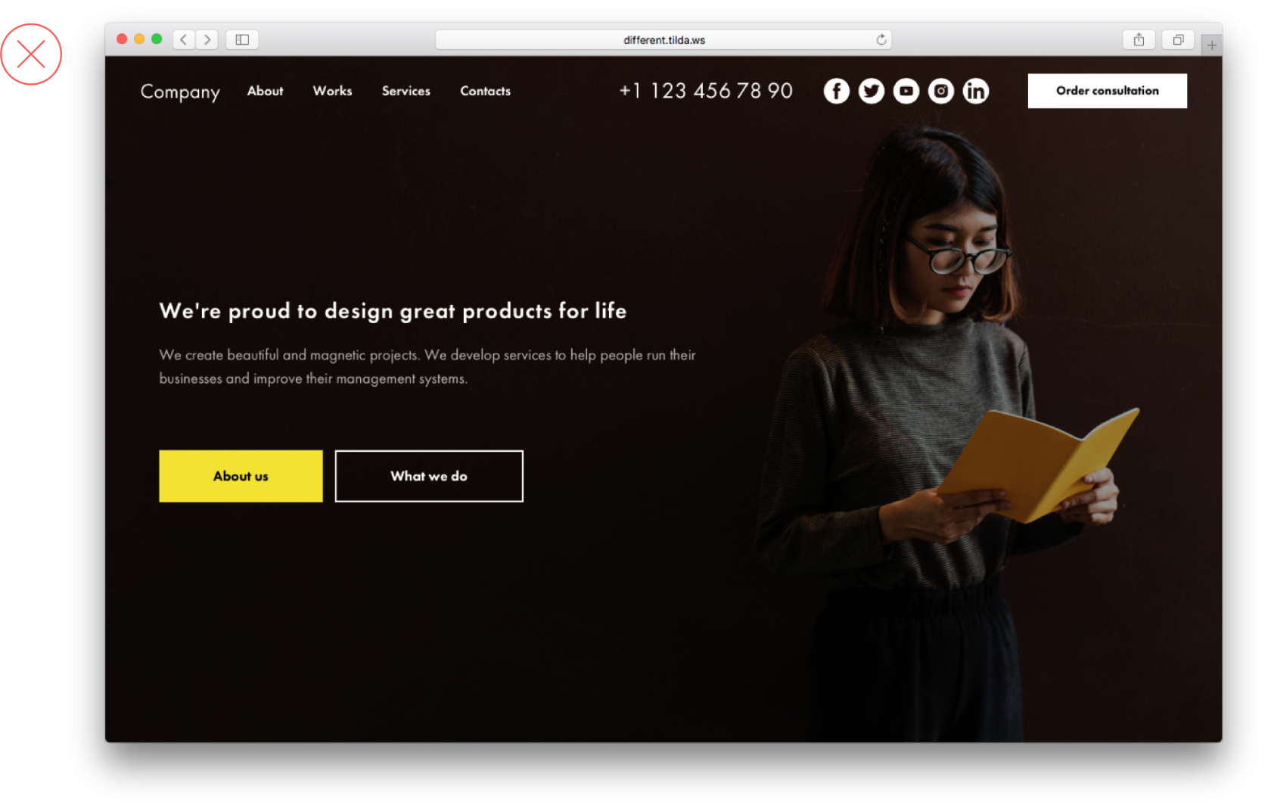Open the YouTube social icon

coord(906,91)
